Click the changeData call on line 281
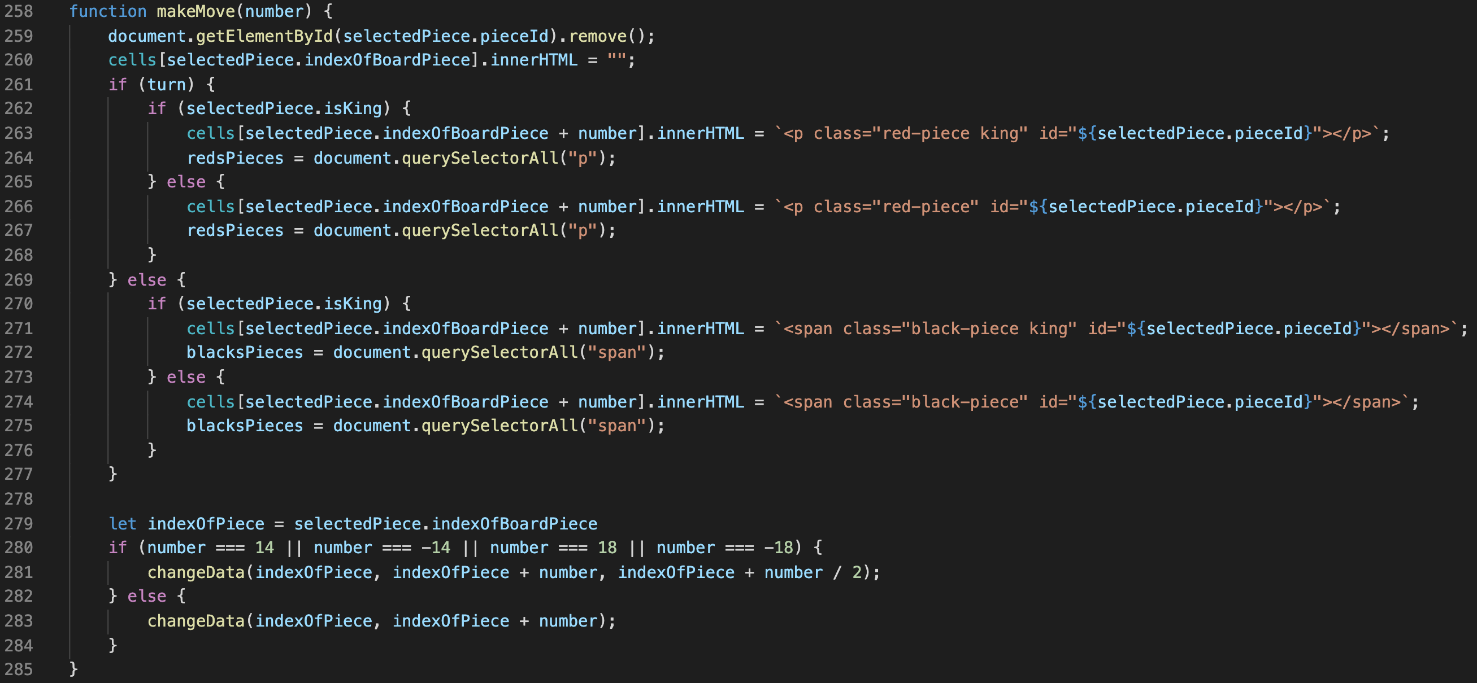Image resolution: width=1477 pixels, height=683 pixels. [196, 572]
